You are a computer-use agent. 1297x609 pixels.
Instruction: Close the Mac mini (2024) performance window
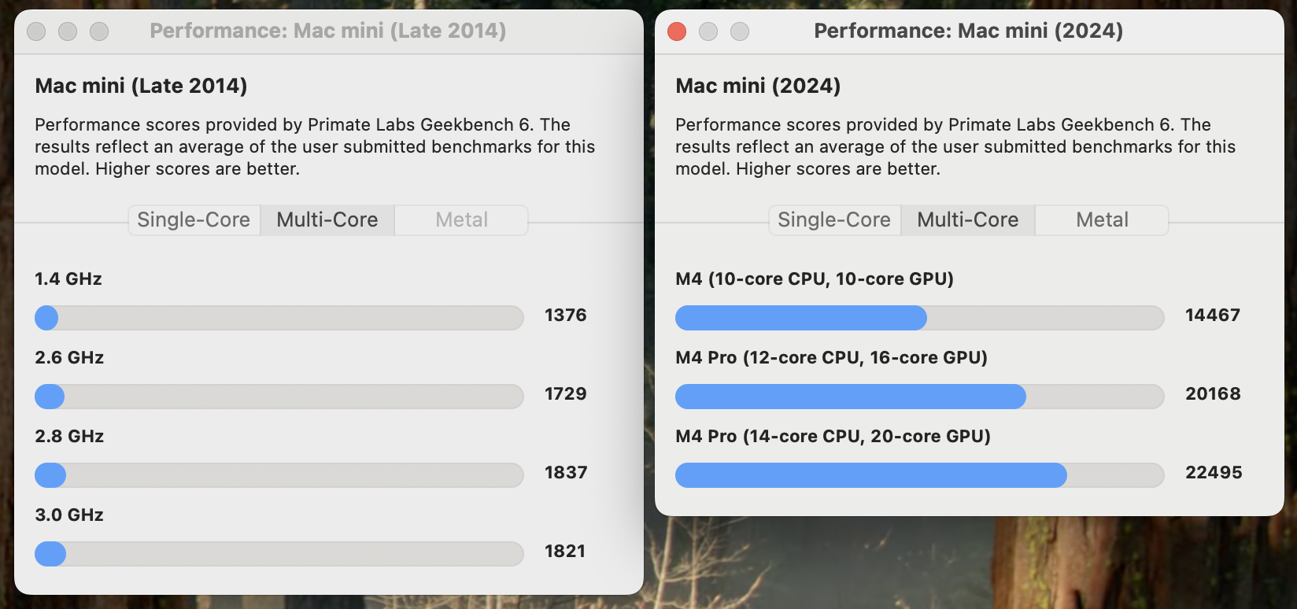tap(677, 31)
